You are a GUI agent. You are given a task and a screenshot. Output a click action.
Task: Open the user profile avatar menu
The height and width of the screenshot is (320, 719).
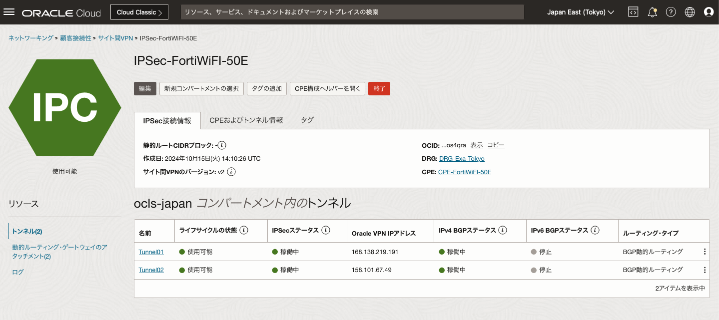point(709,11)
